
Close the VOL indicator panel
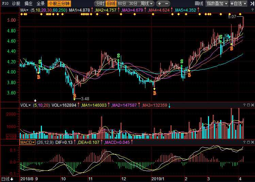pos(252,105)
